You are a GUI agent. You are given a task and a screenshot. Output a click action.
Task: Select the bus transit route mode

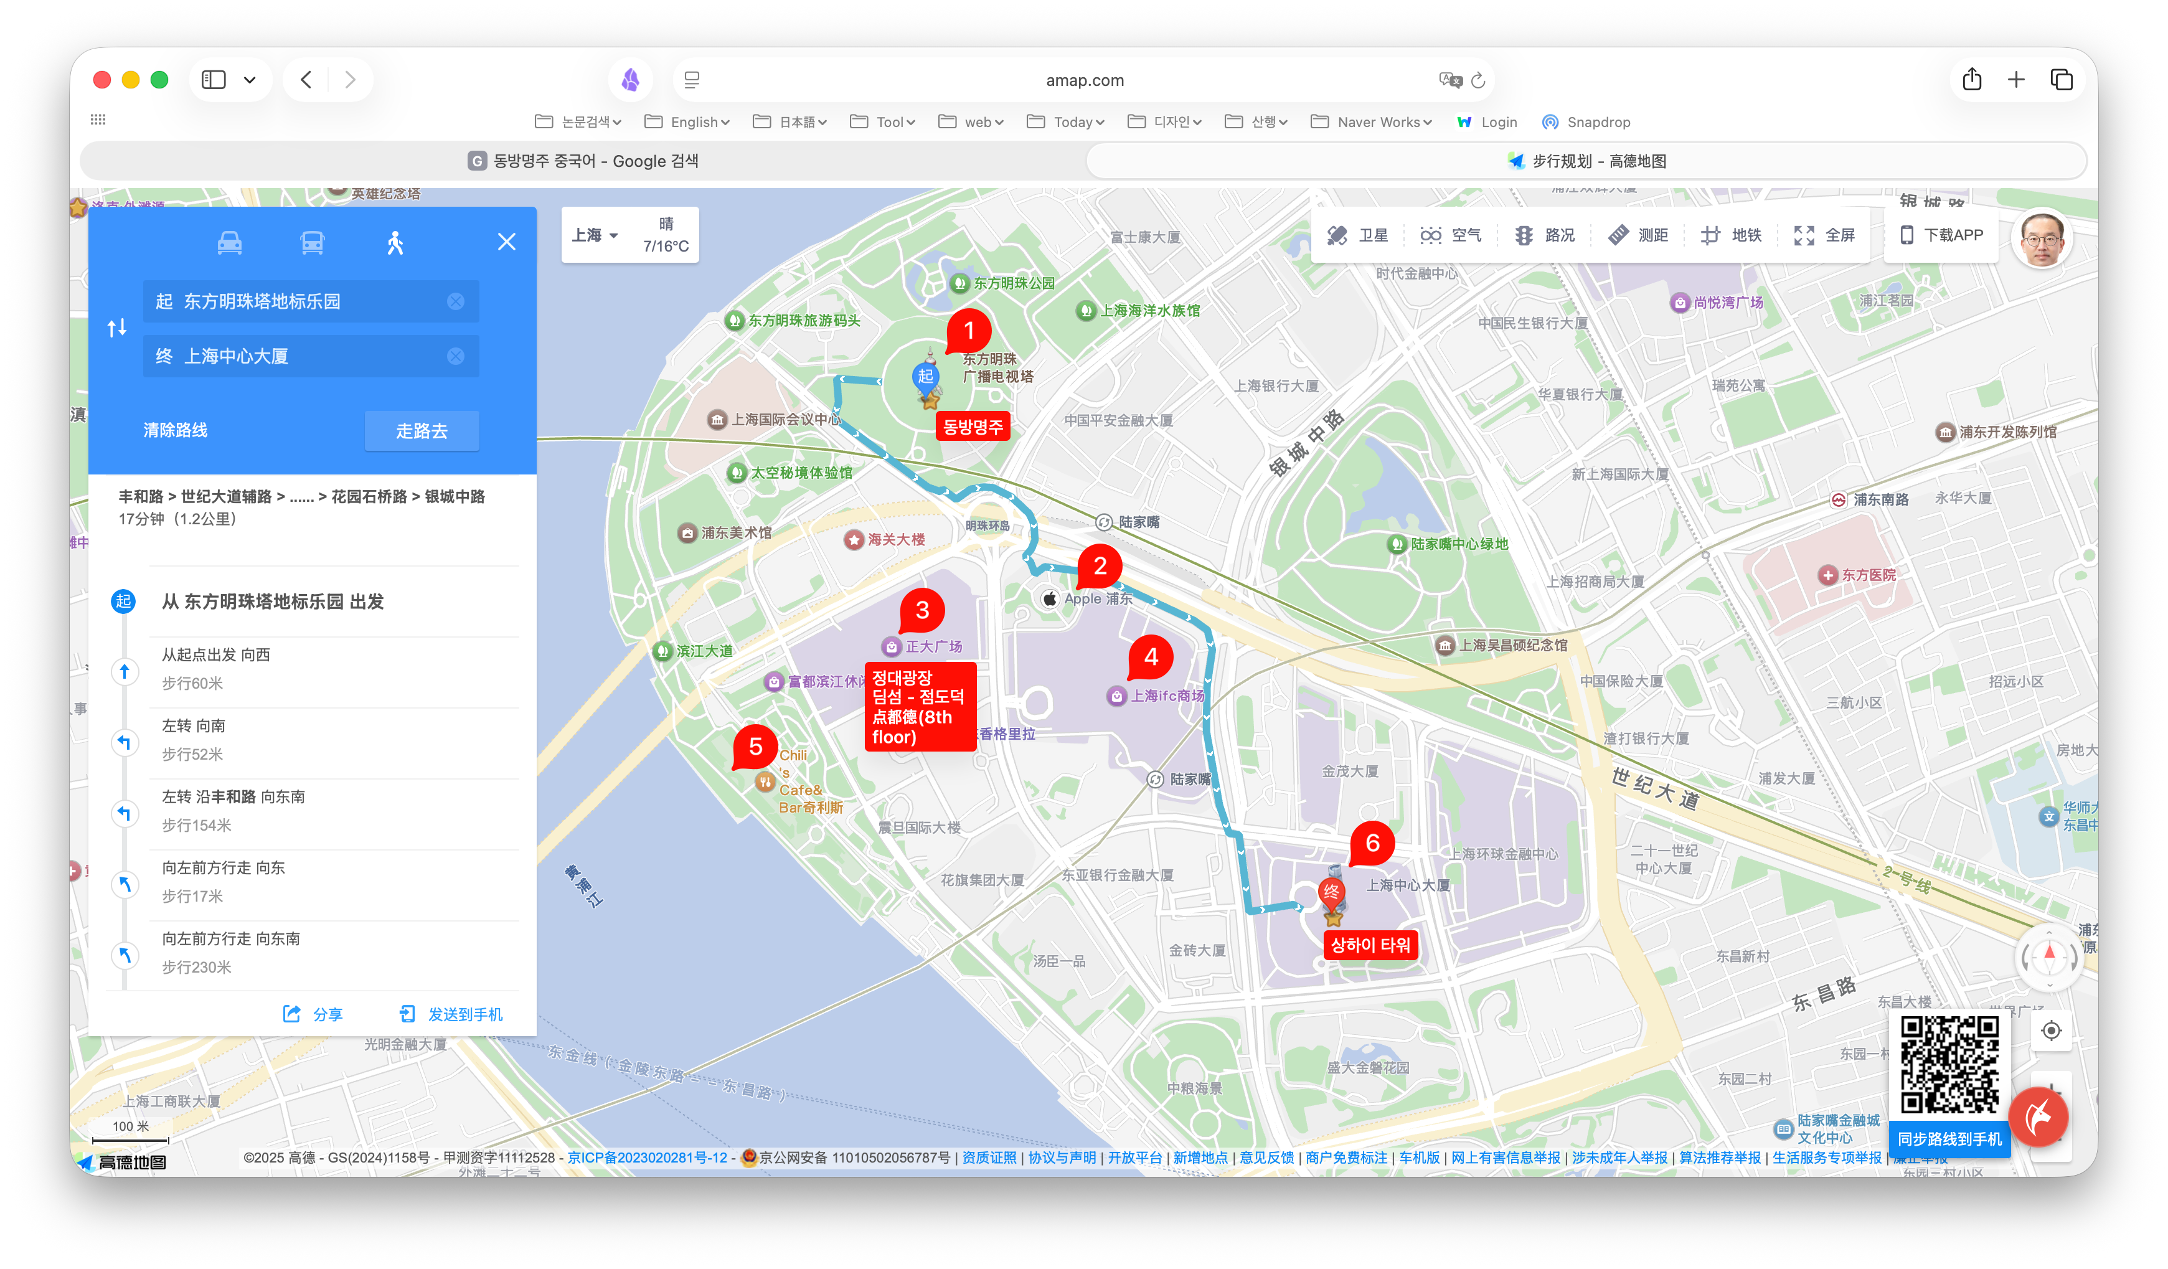point(313,243)
